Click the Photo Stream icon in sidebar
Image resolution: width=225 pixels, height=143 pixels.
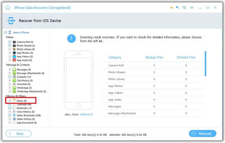coord(14,46)
